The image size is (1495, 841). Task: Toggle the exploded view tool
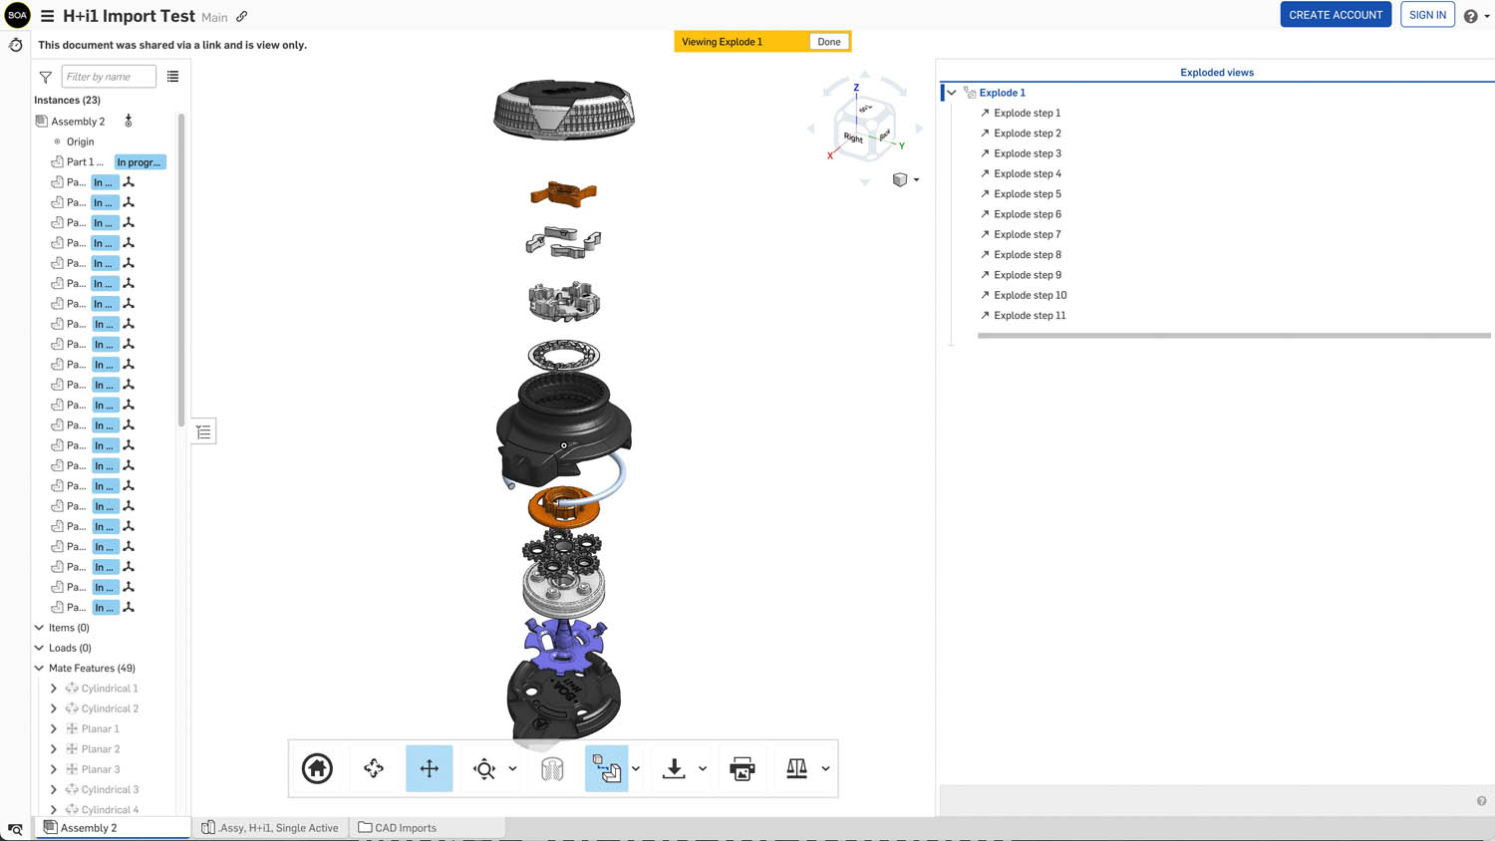(606, 768)
